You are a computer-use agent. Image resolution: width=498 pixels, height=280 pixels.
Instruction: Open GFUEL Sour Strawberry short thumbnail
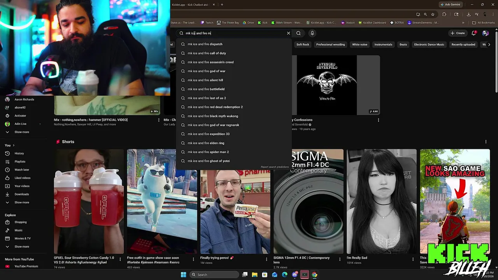pos(89,201)
